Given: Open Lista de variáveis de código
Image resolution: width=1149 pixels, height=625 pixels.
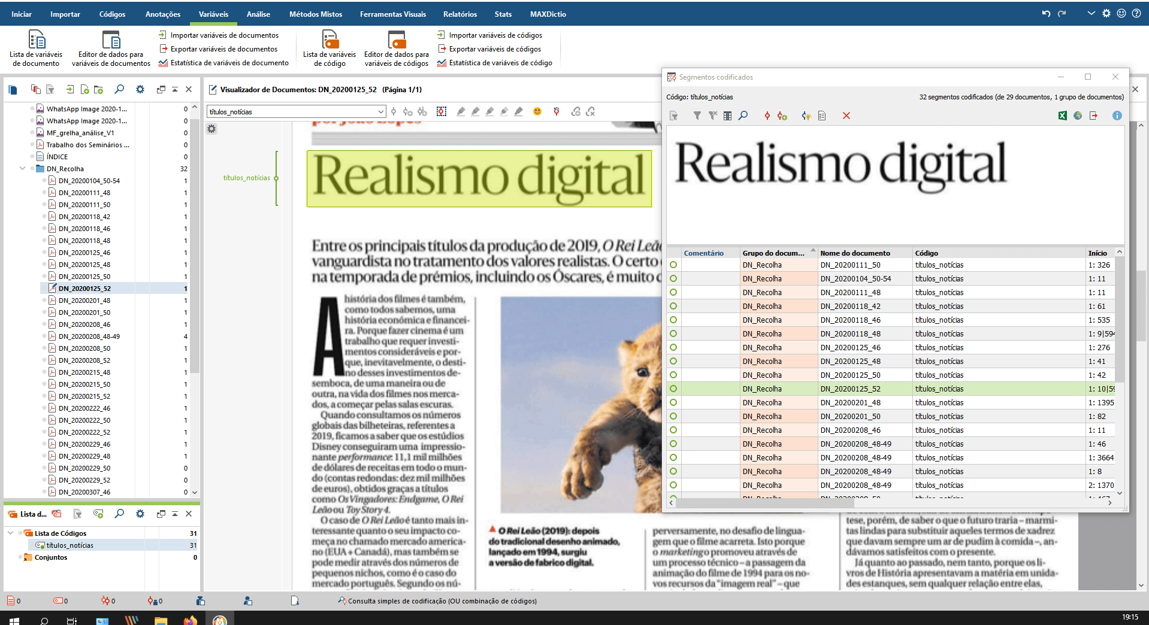Looking at the screenshot, I should [x=329, y=48].
